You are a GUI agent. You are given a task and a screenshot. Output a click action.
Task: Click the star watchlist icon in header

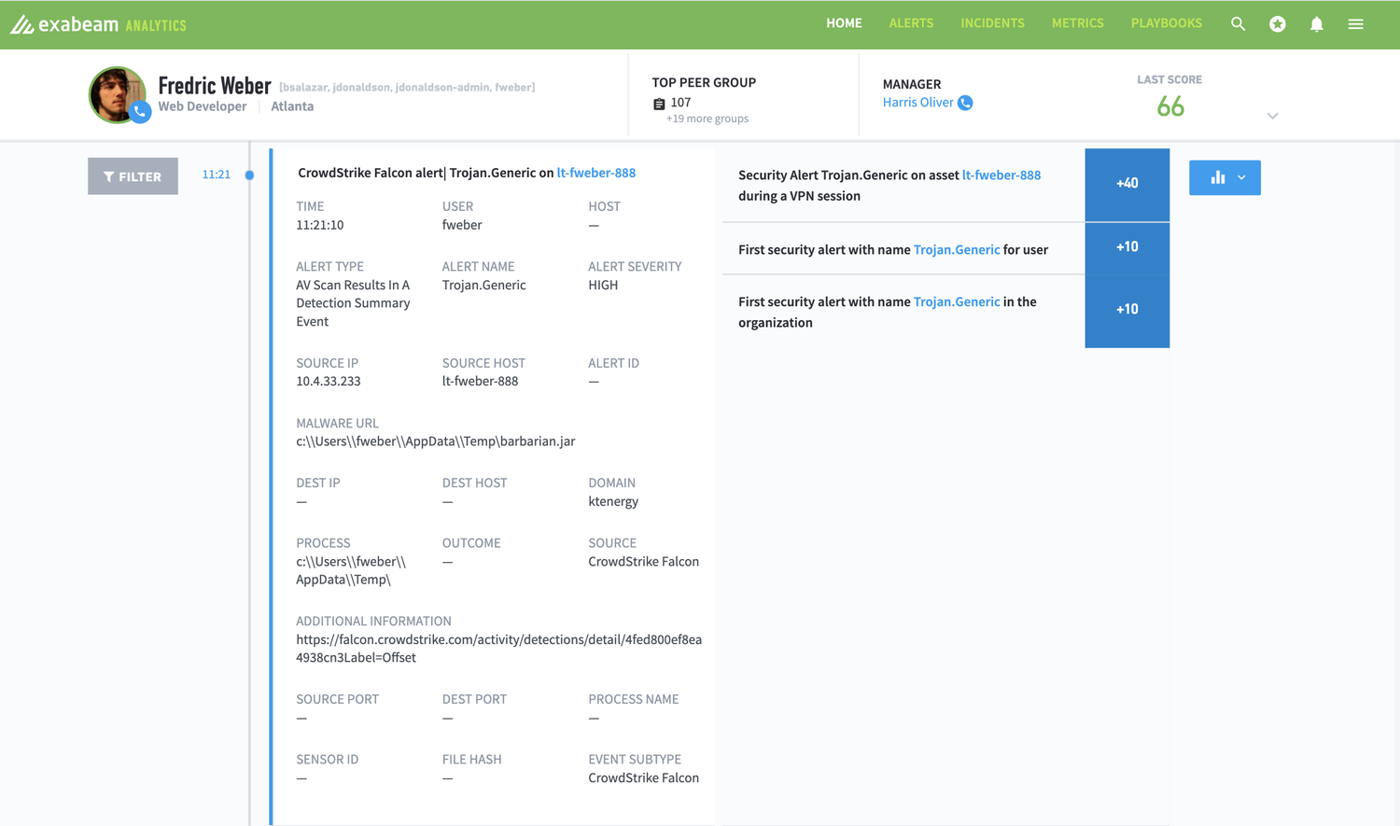point(1277,24)
